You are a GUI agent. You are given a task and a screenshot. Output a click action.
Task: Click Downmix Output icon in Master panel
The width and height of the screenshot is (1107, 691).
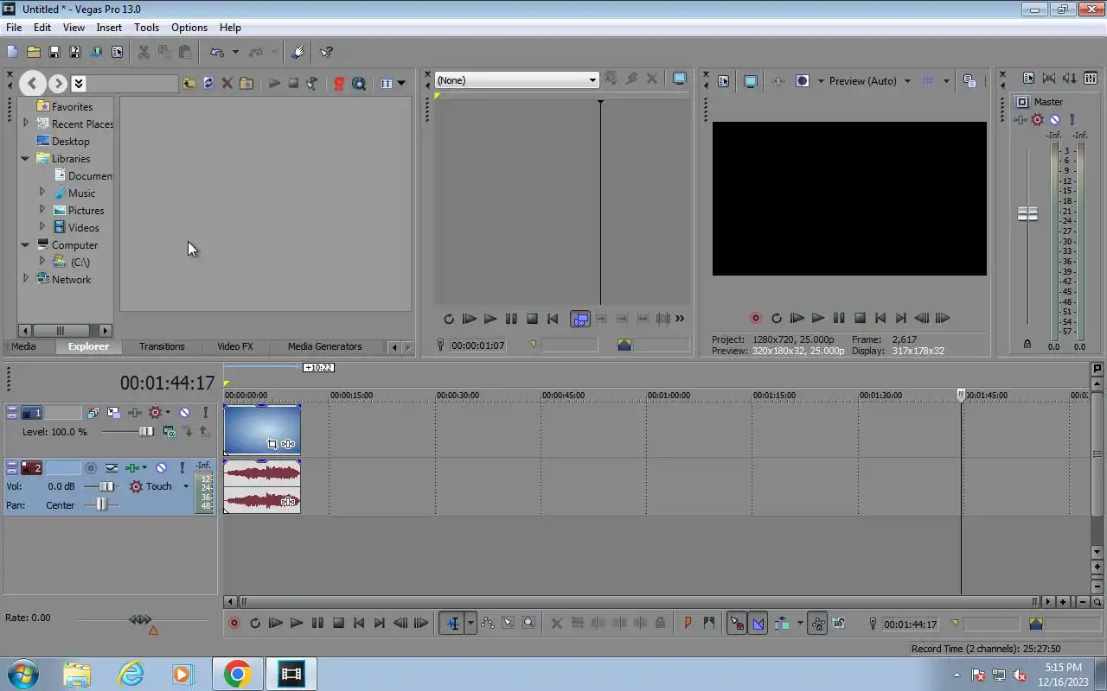tap(1049, 78)
